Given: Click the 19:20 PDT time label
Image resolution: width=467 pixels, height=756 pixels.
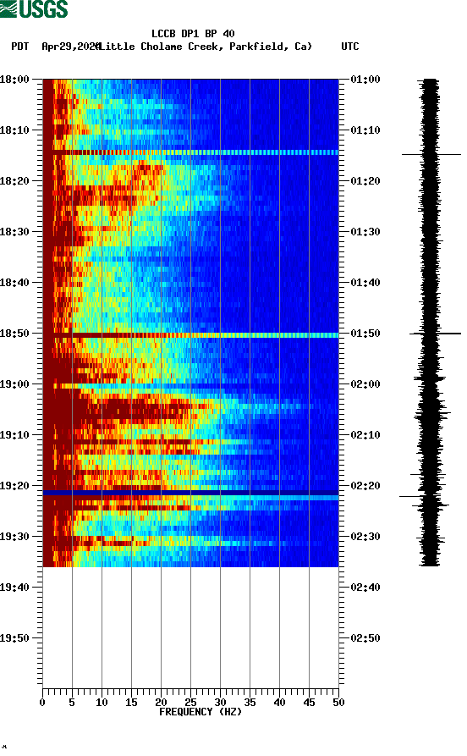Looking at the screenshot, I should (14, 486).
